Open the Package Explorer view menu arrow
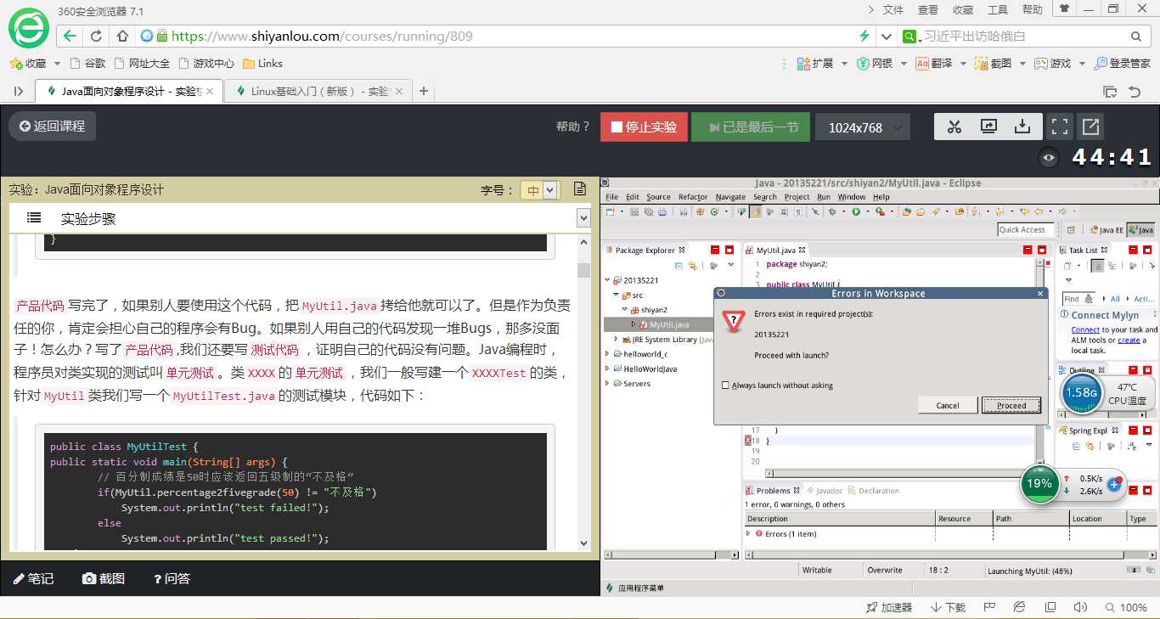Image resolution: width=1160 pixels, height=619 pixels. pyautogui.click(x=730, y=265)
